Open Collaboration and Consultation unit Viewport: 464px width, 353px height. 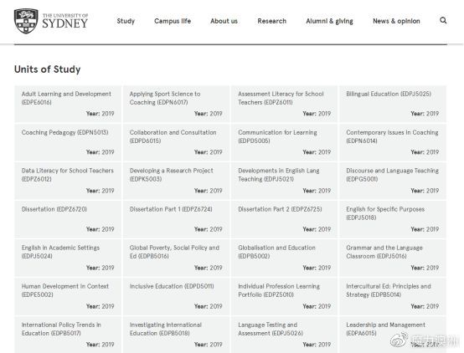pos(176,142)
